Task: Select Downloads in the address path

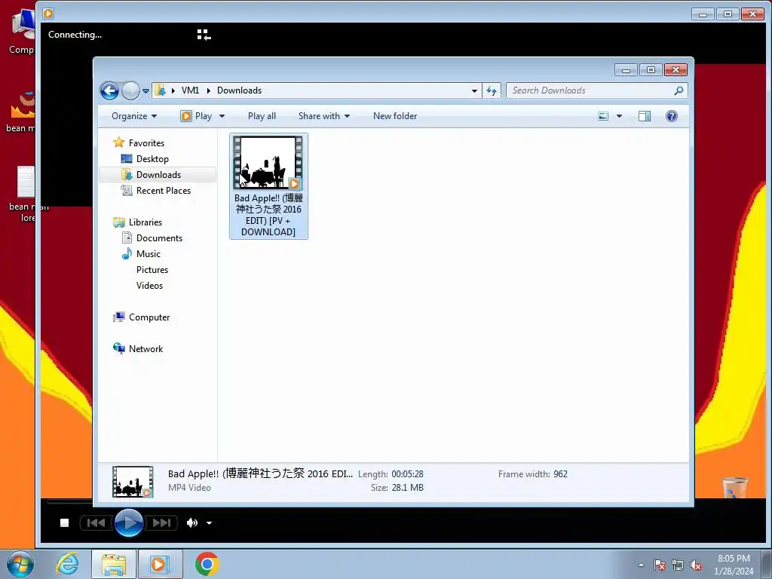Action: [239, 90]
